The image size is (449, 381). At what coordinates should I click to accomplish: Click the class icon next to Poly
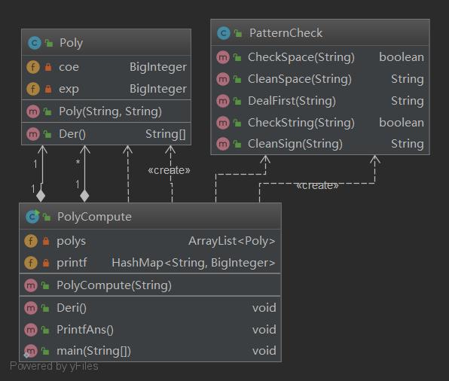click(x=35, y=43)
